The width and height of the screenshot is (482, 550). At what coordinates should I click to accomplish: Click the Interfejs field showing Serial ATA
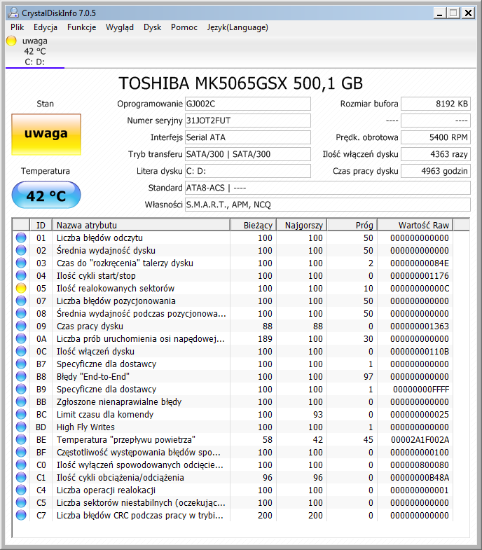(x=248, y=137)
